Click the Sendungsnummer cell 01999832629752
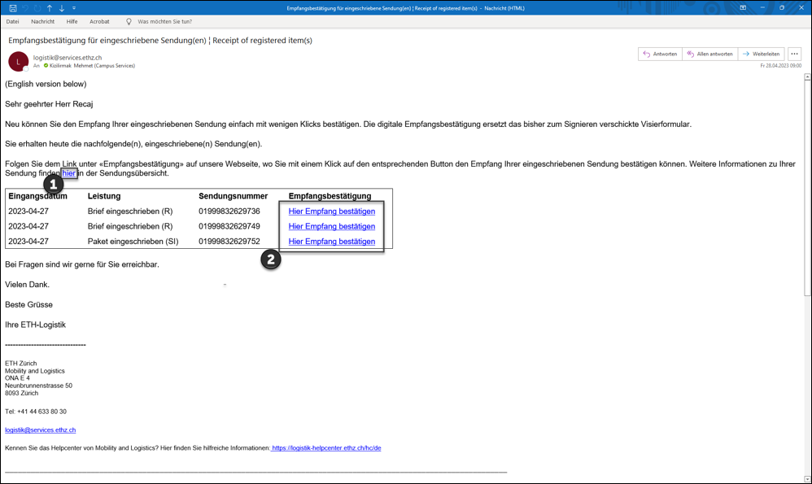Viewport: 812px width, 484px height. click(x=229, y=242)
